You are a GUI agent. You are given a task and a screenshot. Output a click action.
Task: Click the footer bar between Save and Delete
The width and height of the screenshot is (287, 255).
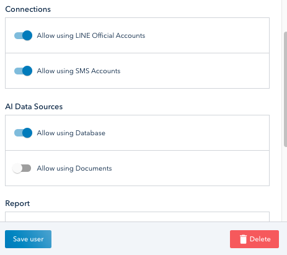point(141,239)
